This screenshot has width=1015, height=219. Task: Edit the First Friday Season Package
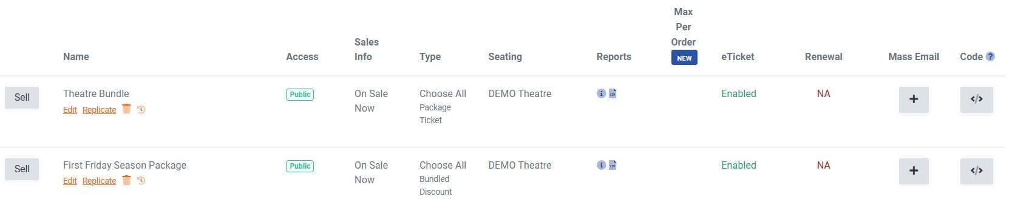70,181
